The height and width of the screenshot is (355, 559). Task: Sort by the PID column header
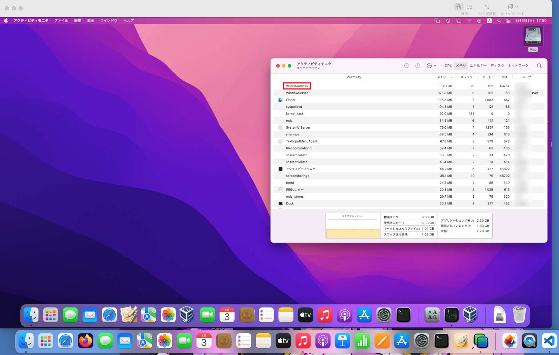(504, 77)
